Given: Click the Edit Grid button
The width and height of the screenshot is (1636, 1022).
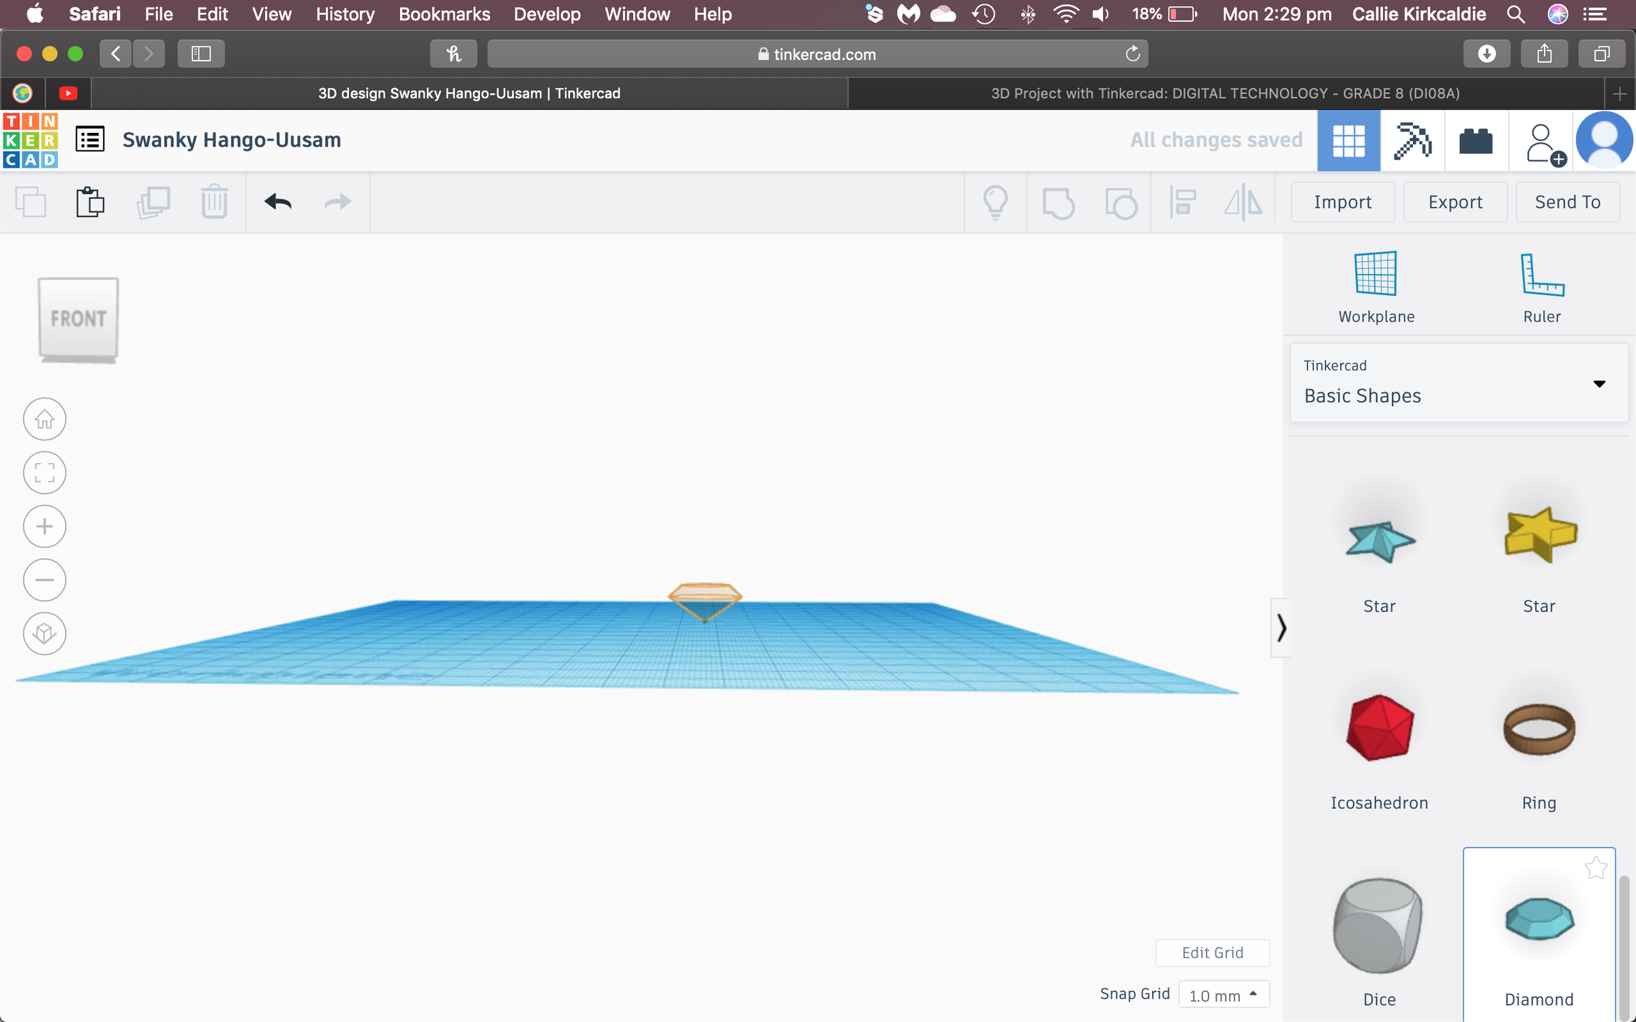Looking at the screenshot, I should coord(1212,953).
